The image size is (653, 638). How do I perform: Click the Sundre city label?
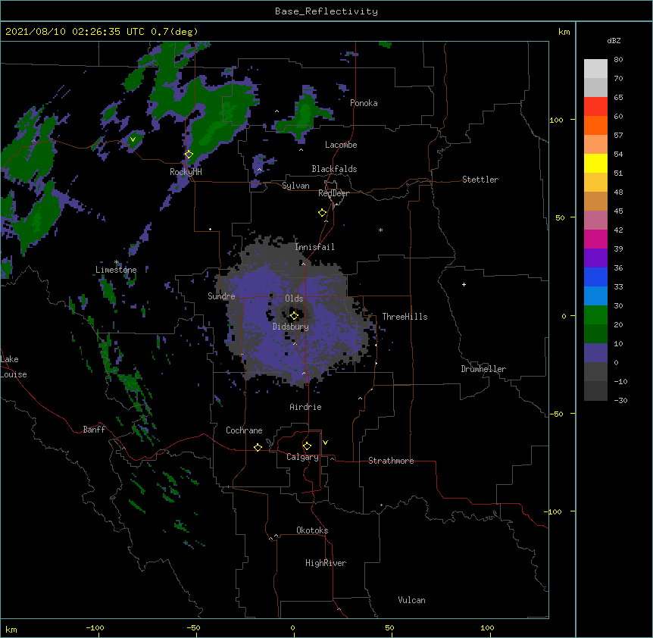[x=221, y=296]
